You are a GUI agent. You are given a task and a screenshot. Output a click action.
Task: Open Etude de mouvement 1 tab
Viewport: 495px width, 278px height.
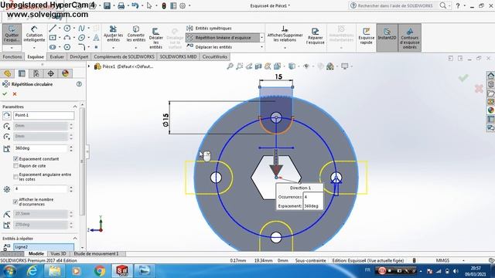pos(96,254)
